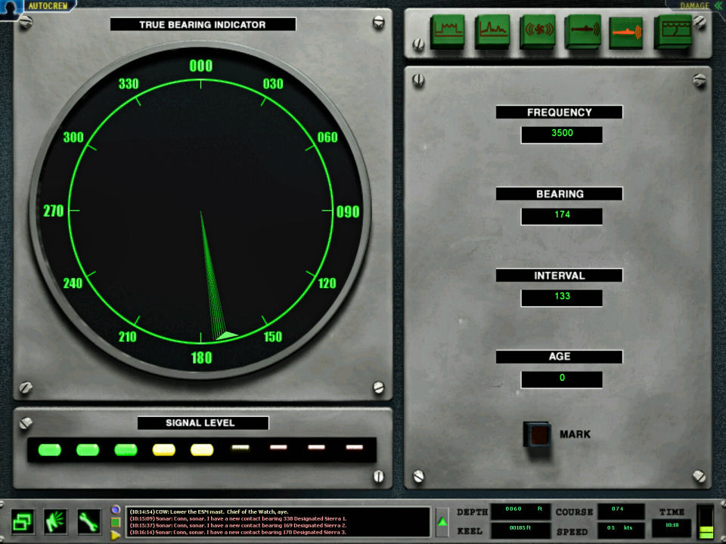This screenshot has height=544, width=726.
Task: Select the dark submarine active sonar button
Action: tap(582, 32)
